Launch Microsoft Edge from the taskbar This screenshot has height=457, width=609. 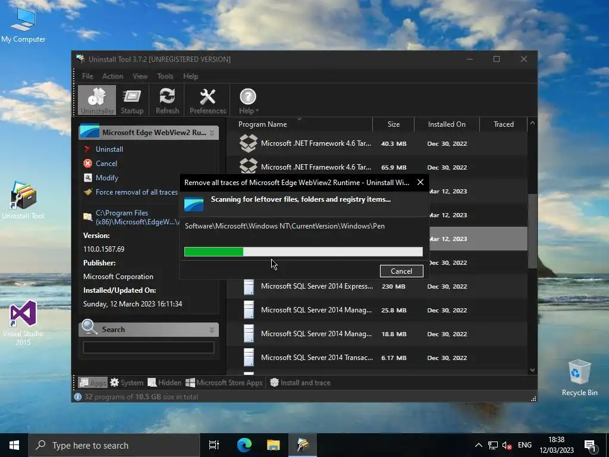click(244, 445)
